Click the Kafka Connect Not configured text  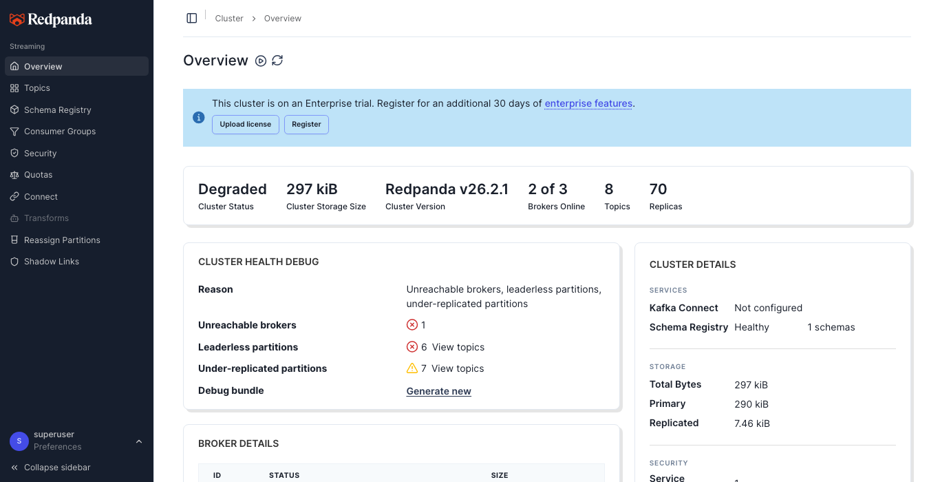768,308
